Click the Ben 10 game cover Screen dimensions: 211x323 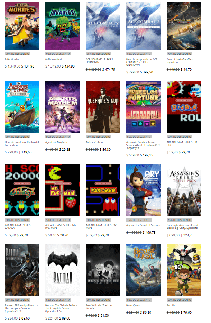coord(184,270)
